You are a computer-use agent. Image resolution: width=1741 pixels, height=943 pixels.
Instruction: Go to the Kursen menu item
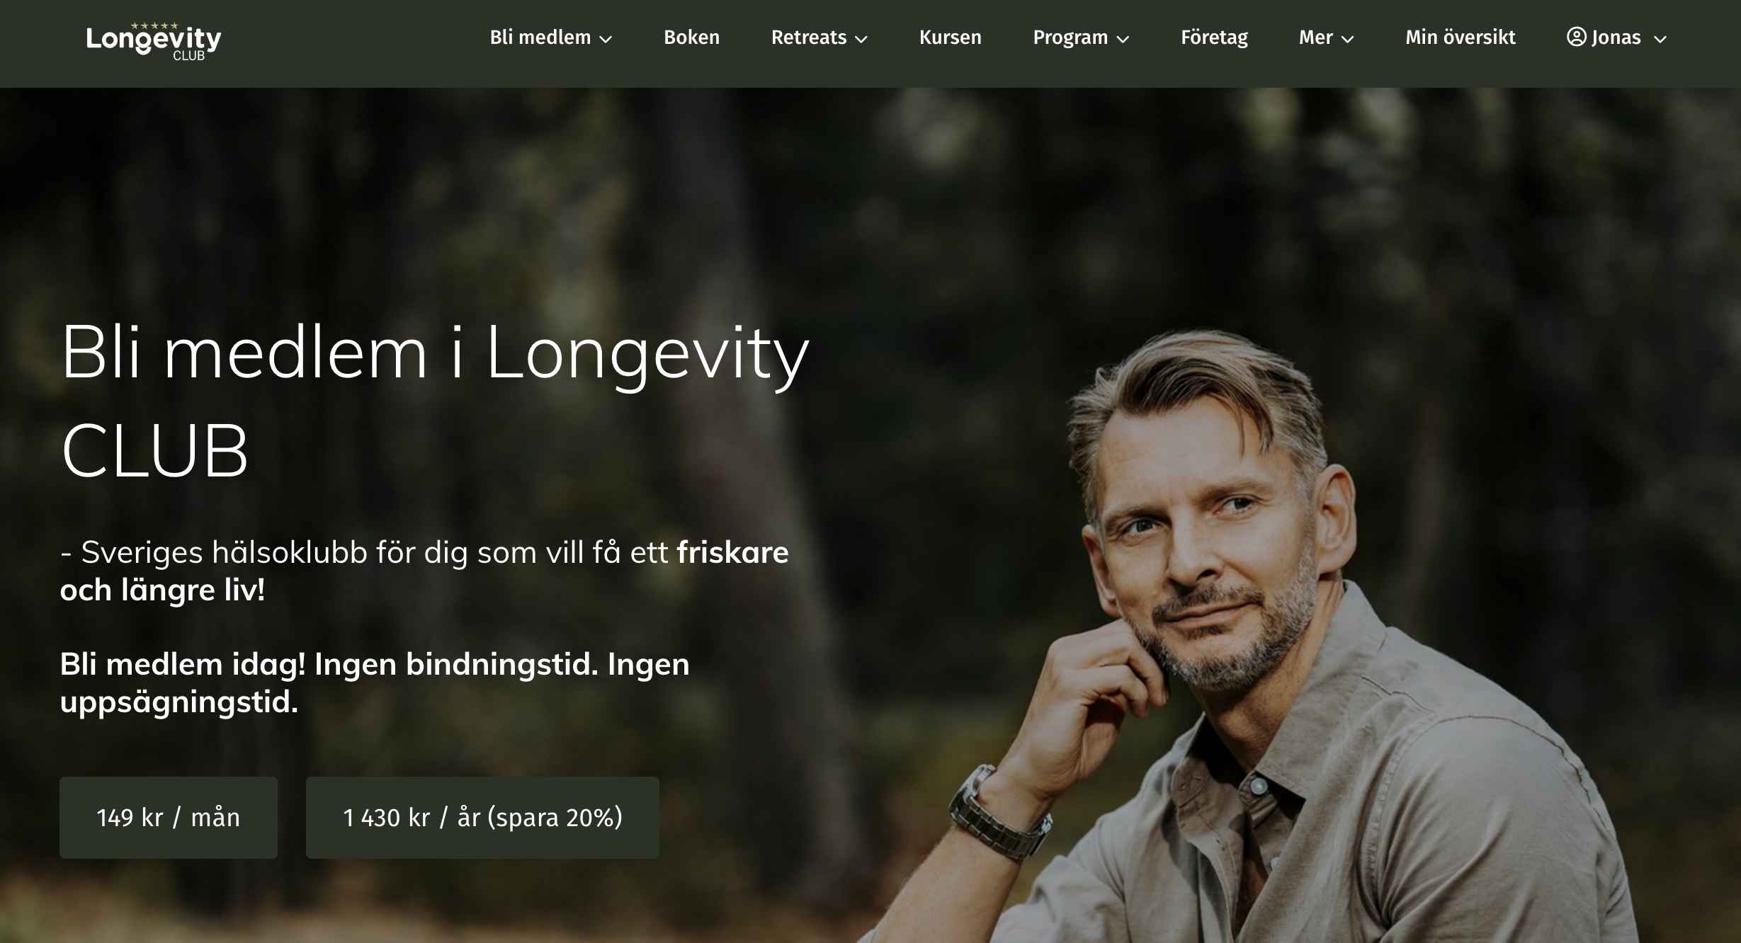pyautogui.click(x=950, y=37)
